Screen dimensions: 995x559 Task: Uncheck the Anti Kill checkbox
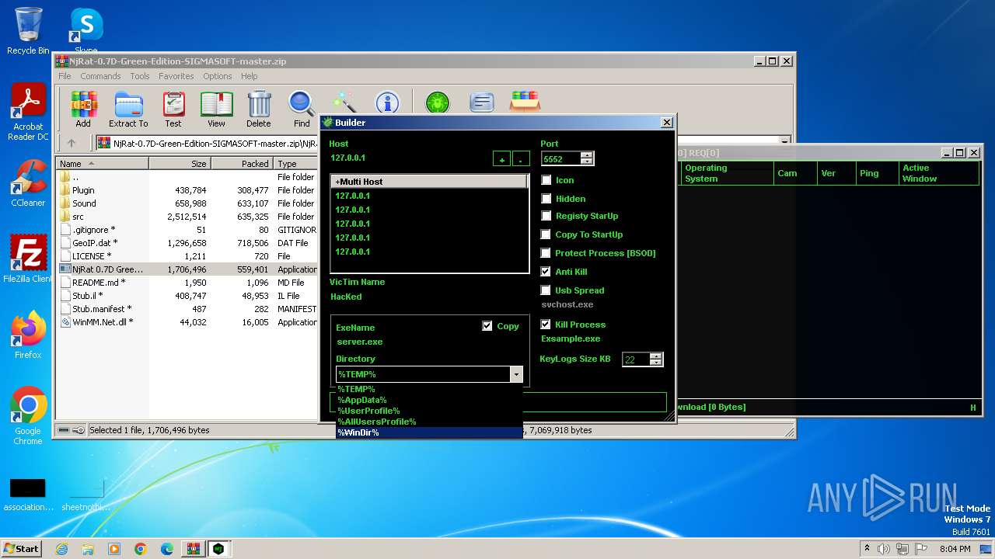click(x=546, y=272)
